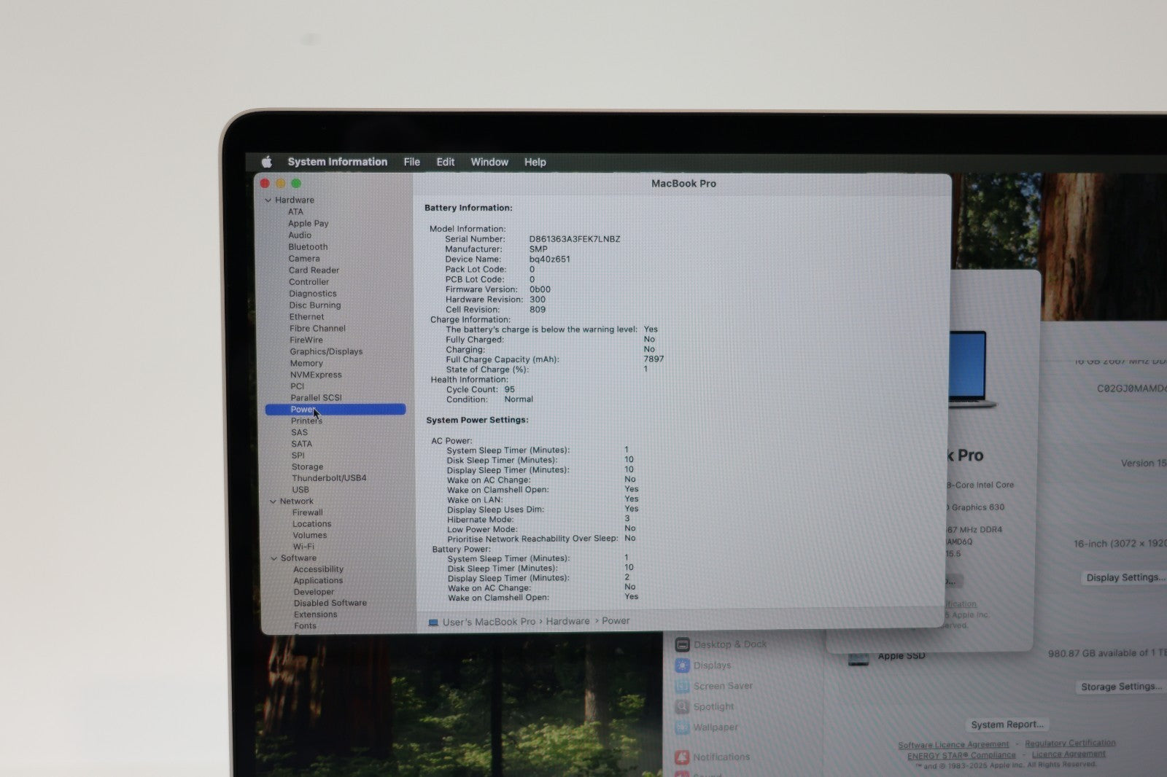This screenshot has height=777, width=1167.
Task: Select FireWire in the sidebar
Action: tap(306, 340)
